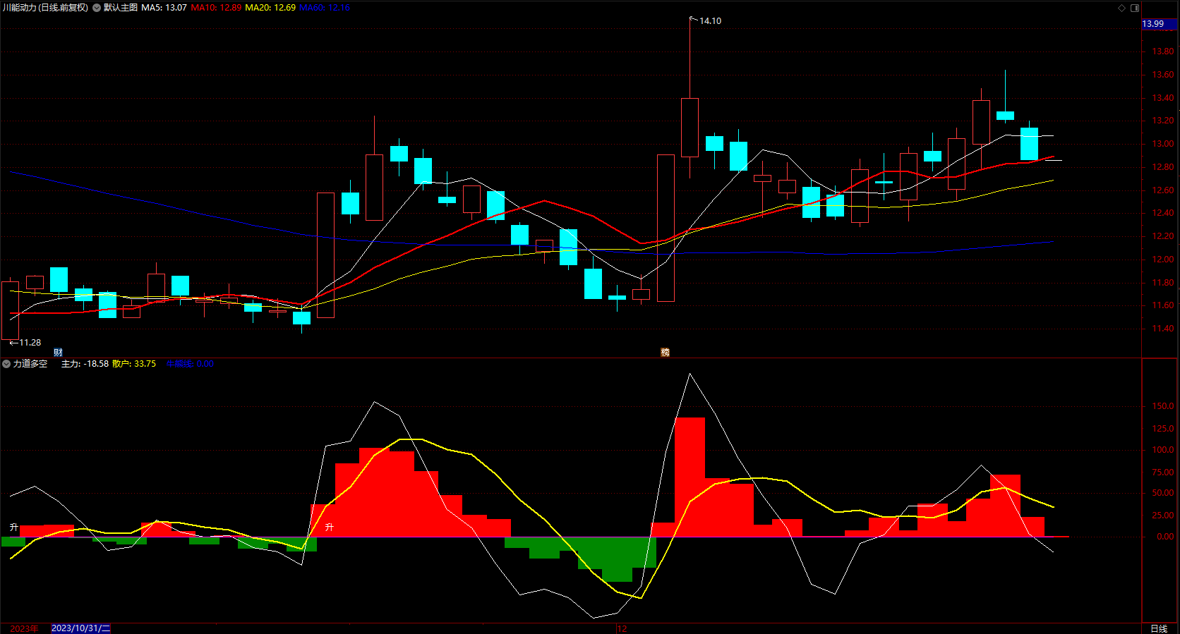The height and width of the screenshot is (634, 1180).
Task: Select the blue 0.00 indicator value
Action: coord(205,364)
